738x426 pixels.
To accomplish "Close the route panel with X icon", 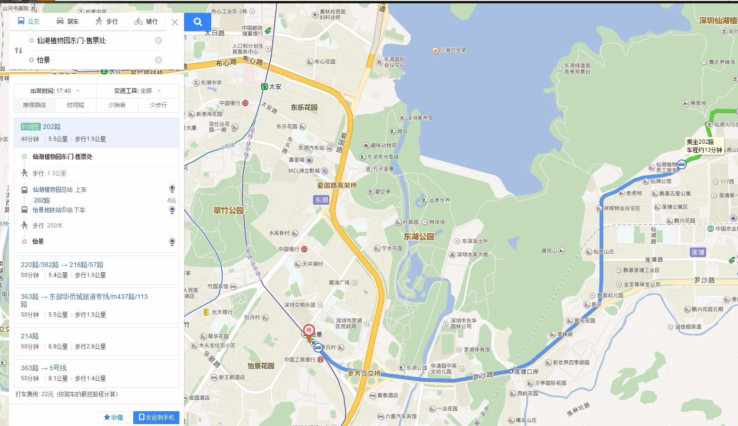I will (175, 22).
